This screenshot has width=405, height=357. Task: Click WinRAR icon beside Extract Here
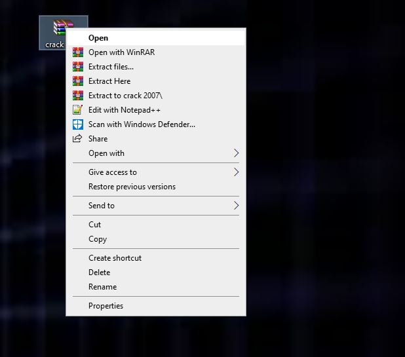(78, 81)
